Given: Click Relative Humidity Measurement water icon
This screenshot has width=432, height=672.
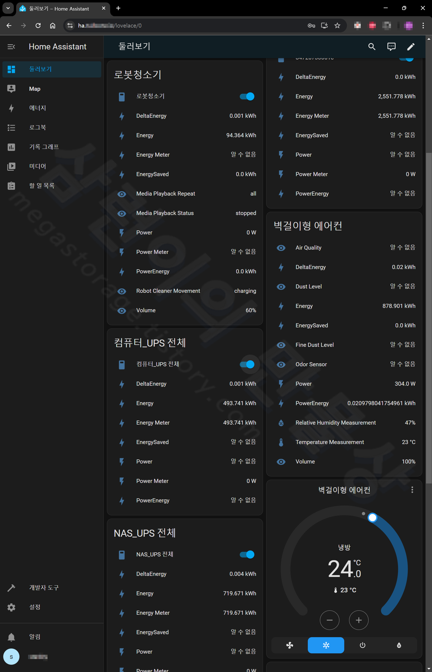Looking at the screenshot, I should click(x=281, y=423).
